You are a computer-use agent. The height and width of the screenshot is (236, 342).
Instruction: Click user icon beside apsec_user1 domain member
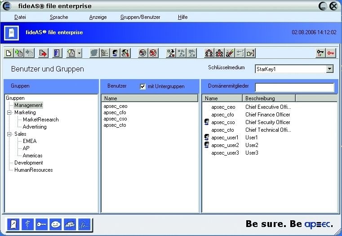point(207,137)
